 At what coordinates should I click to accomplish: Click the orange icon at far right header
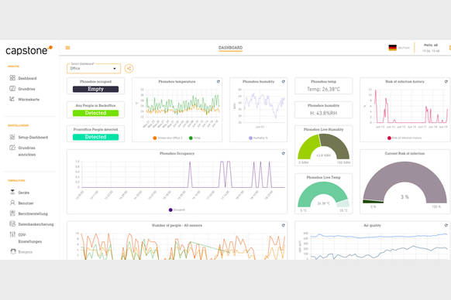449,48
